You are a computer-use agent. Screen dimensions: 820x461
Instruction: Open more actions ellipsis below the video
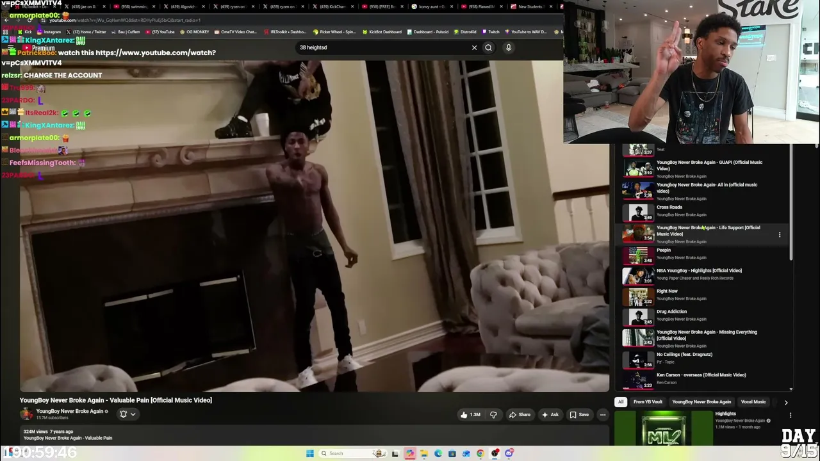(x=603, y=415)
